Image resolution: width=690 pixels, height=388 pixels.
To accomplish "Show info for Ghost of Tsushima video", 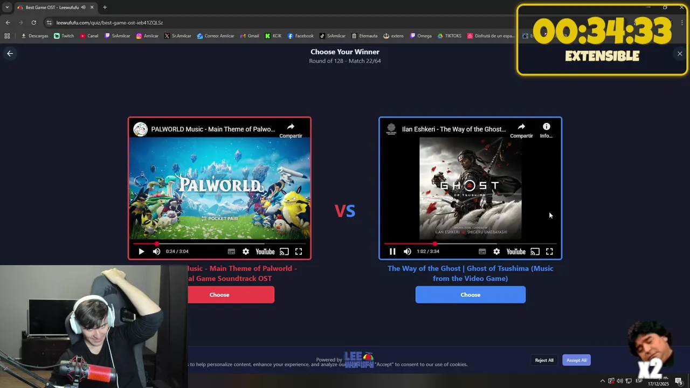I will click(x=546, y=130).
